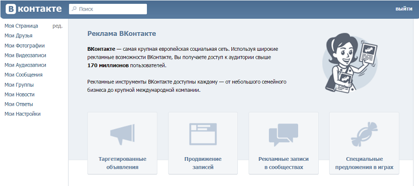Screen dimensions: 419x186
Task: Click the paragraph starting with Рекламные инструменты
Action: tap(187, 86)
